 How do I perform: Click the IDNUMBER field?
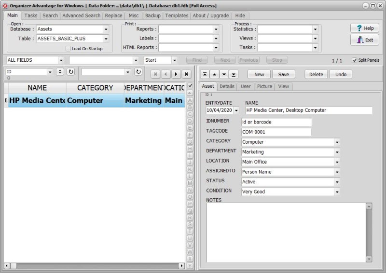click(276, 122)
